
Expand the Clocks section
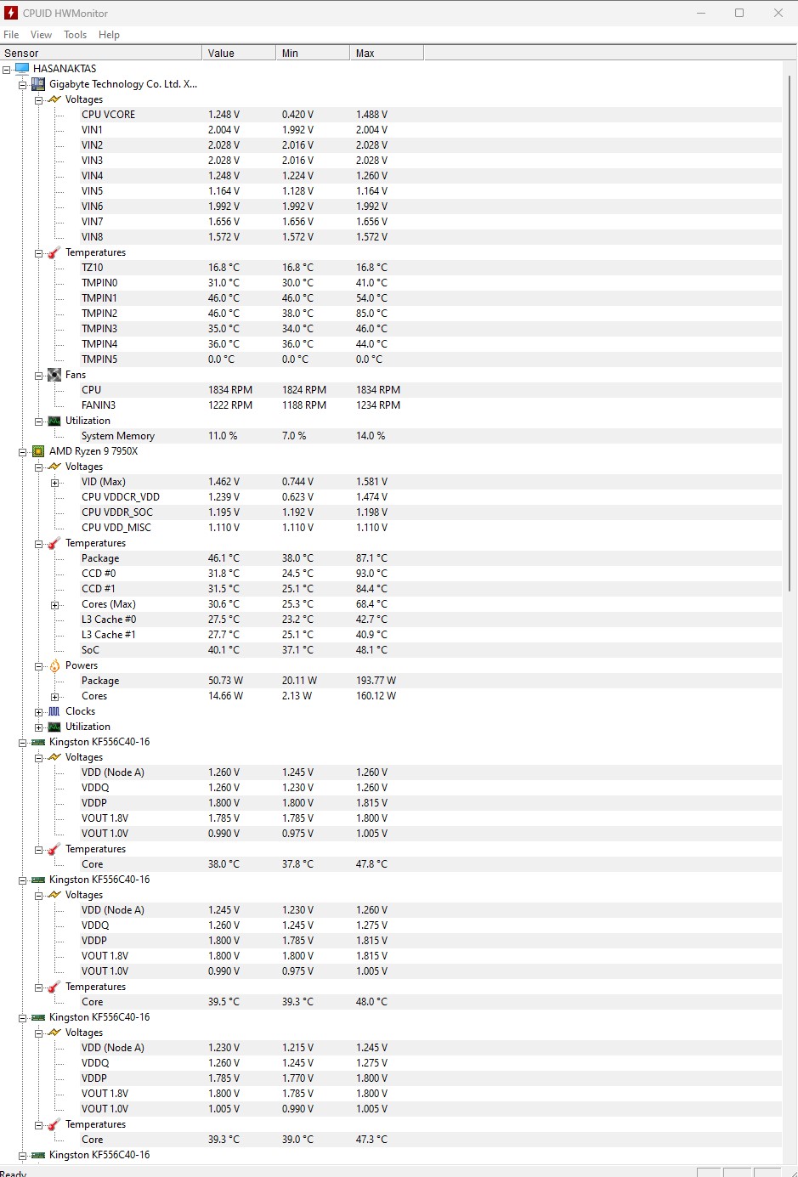pyautogui.click(x=39, y=712)
